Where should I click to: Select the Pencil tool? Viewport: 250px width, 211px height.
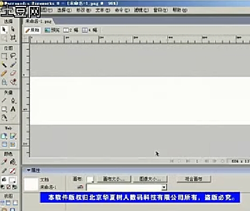click(4, 73)
